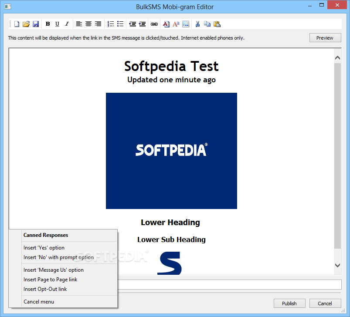350x317 pixels.
Task: Click the window system menu icon
Action: tap(8, 7)
